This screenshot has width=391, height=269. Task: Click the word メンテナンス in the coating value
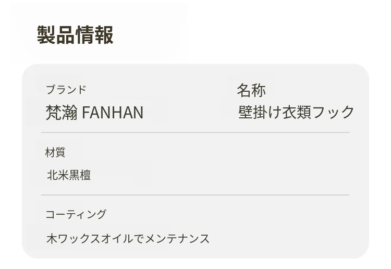point(177,239)
